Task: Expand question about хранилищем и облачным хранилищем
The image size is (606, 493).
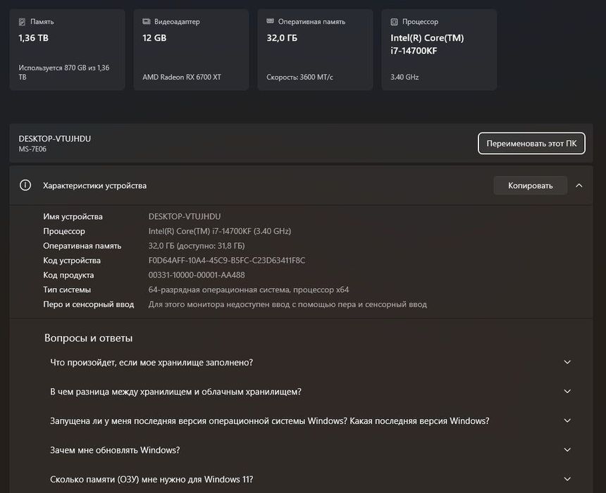Action: point(567,392)
